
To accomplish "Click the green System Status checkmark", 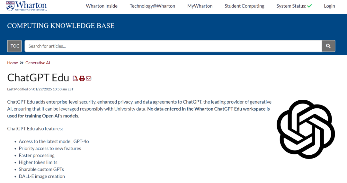I will (309, 6).
